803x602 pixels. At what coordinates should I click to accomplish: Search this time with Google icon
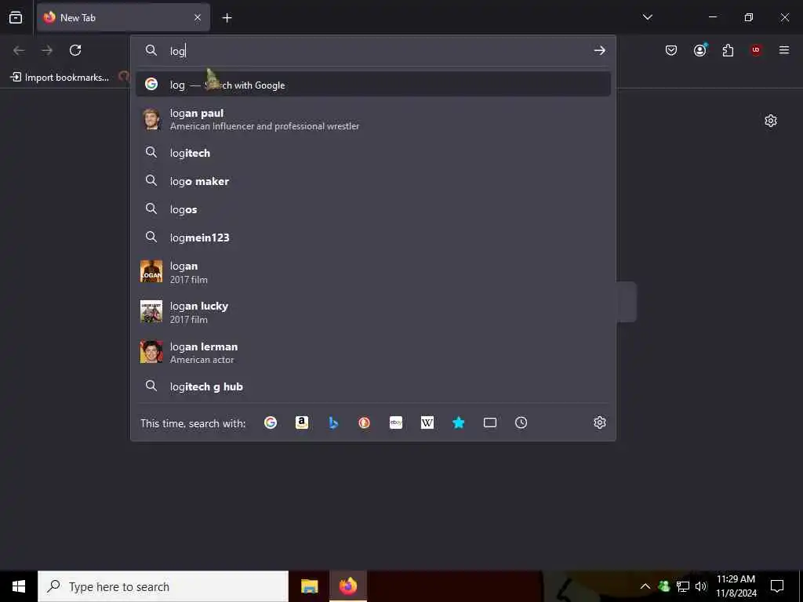pyautogui.click(x=271, y=422)
